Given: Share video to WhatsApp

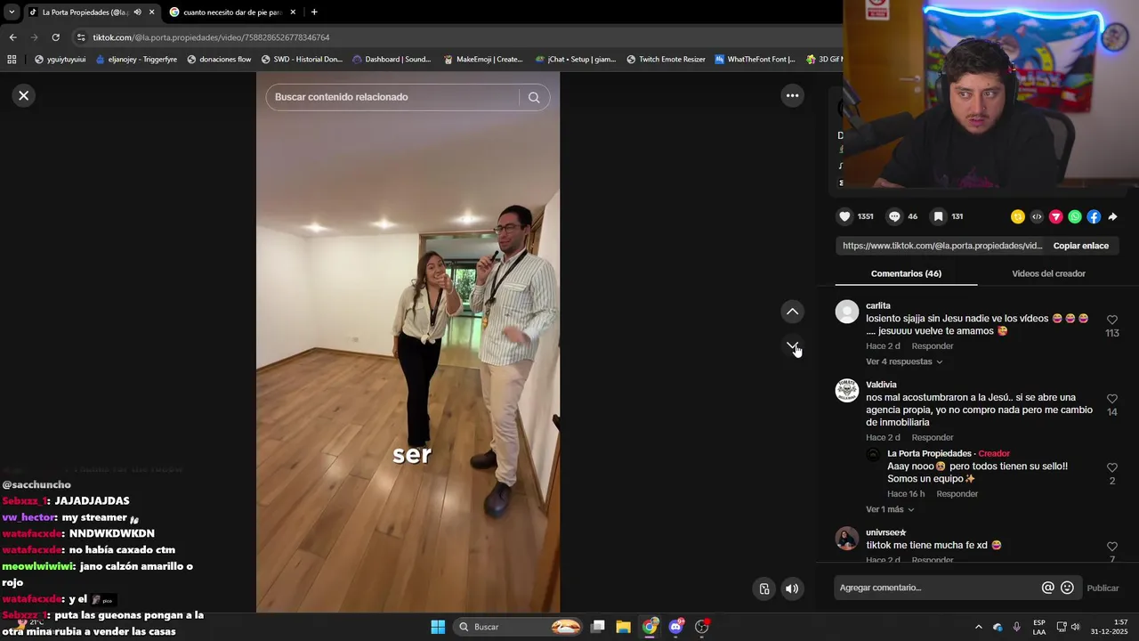Looking at the screenshot, I should coord(1075,216).
